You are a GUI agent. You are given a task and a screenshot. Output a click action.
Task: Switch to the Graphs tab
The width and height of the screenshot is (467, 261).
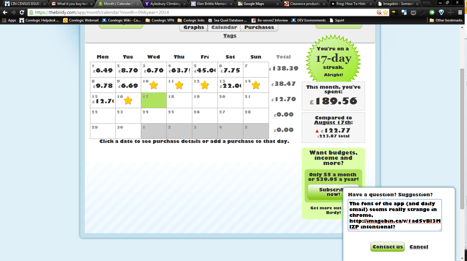pos(194,27)
